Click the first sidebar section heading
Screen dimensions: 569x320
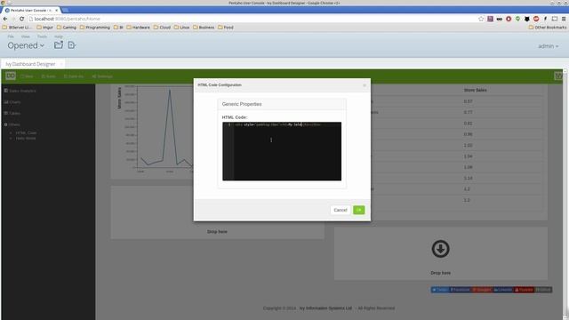pos(20,91)
